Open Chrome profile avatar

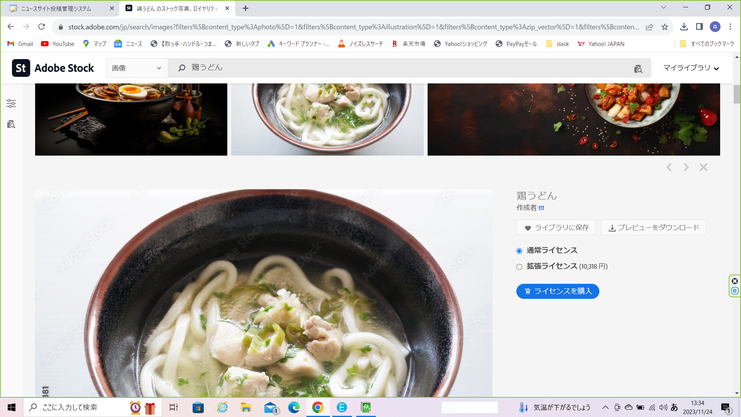[x=715, y=27]
